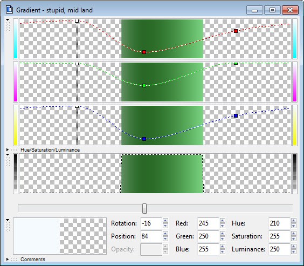This screenshot has width=304, height=266.
Task: Click the Luminance value input field
Action: point(279,249)
